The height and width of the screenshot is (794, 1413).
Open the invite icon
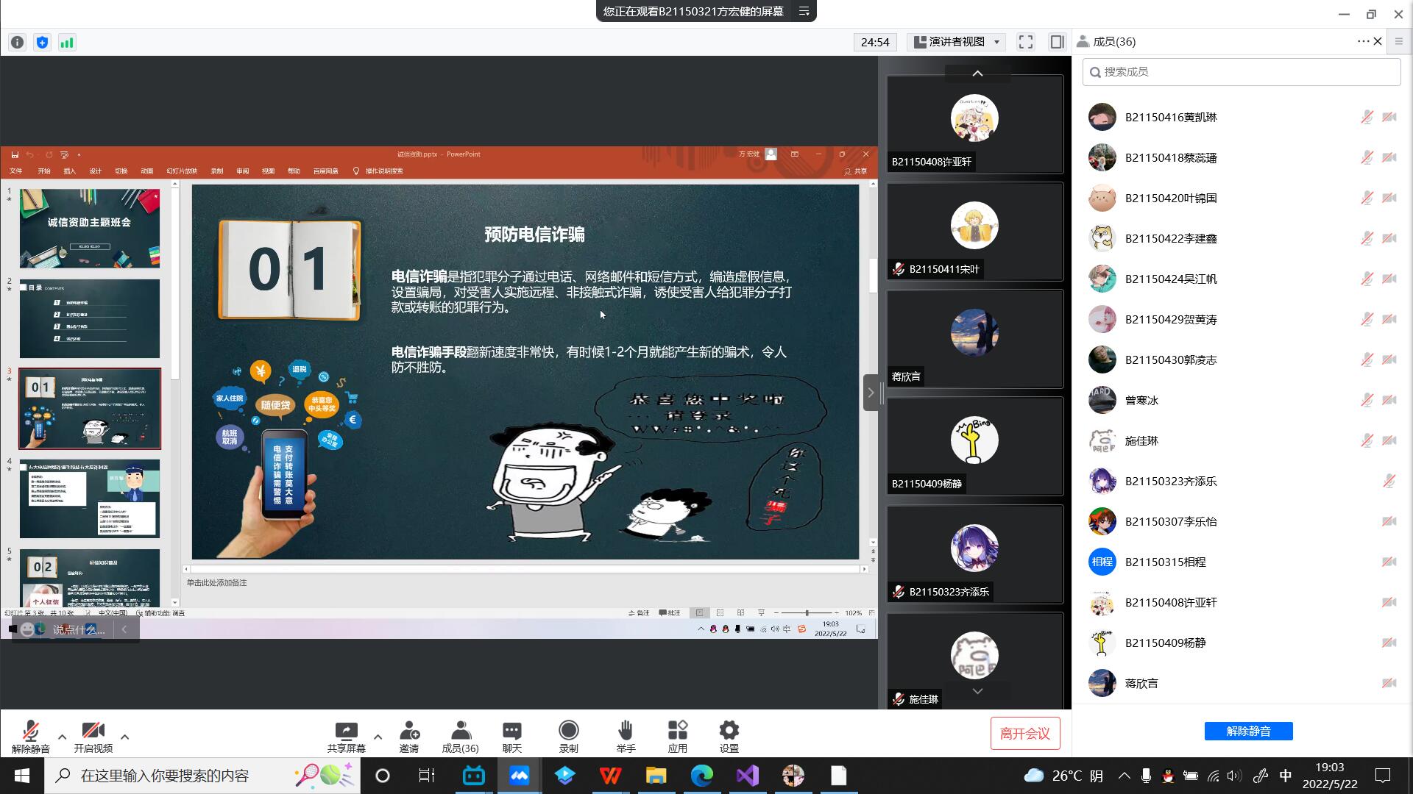tap(409, 732)
